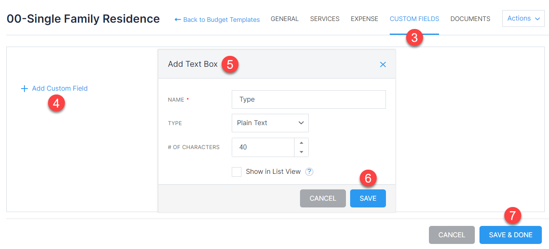Go to the Documents tab
The height and width of the screenshot is (249, 549).
(x=470, y=19)
